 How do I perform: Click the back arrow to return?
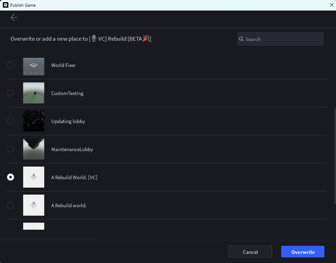point(14,18)
